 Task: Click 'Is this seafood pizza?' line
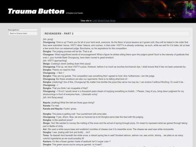click(x=58, y=120)
